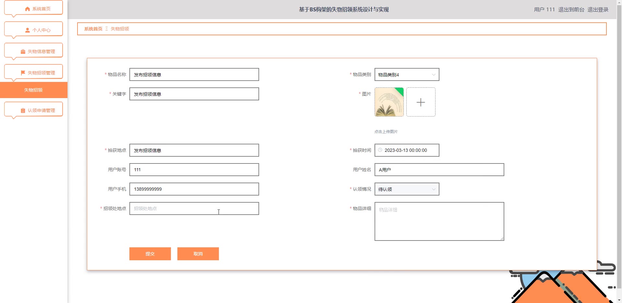This screenshot has height=303, width=622.
Task: Click the 系统首页 breadcrumb link
Action: pos(93,29)
